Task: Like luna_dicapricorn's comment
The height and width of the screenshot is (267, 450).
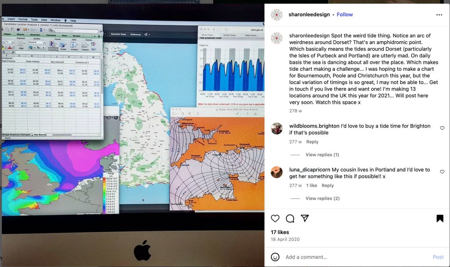Action: [442, 172]
